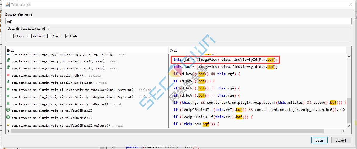This screenshot has height=149, width=357.
Task: Click the vertical scrollbar thumb
Action: [349, 111]
